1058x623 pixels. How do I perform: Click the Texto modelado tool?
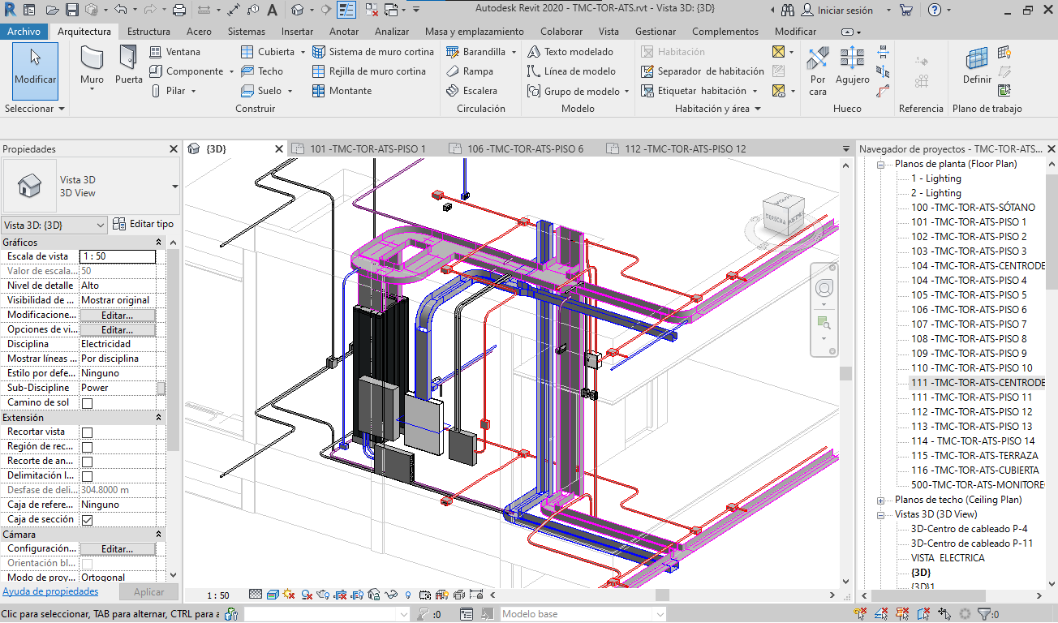tap(570, 51)
